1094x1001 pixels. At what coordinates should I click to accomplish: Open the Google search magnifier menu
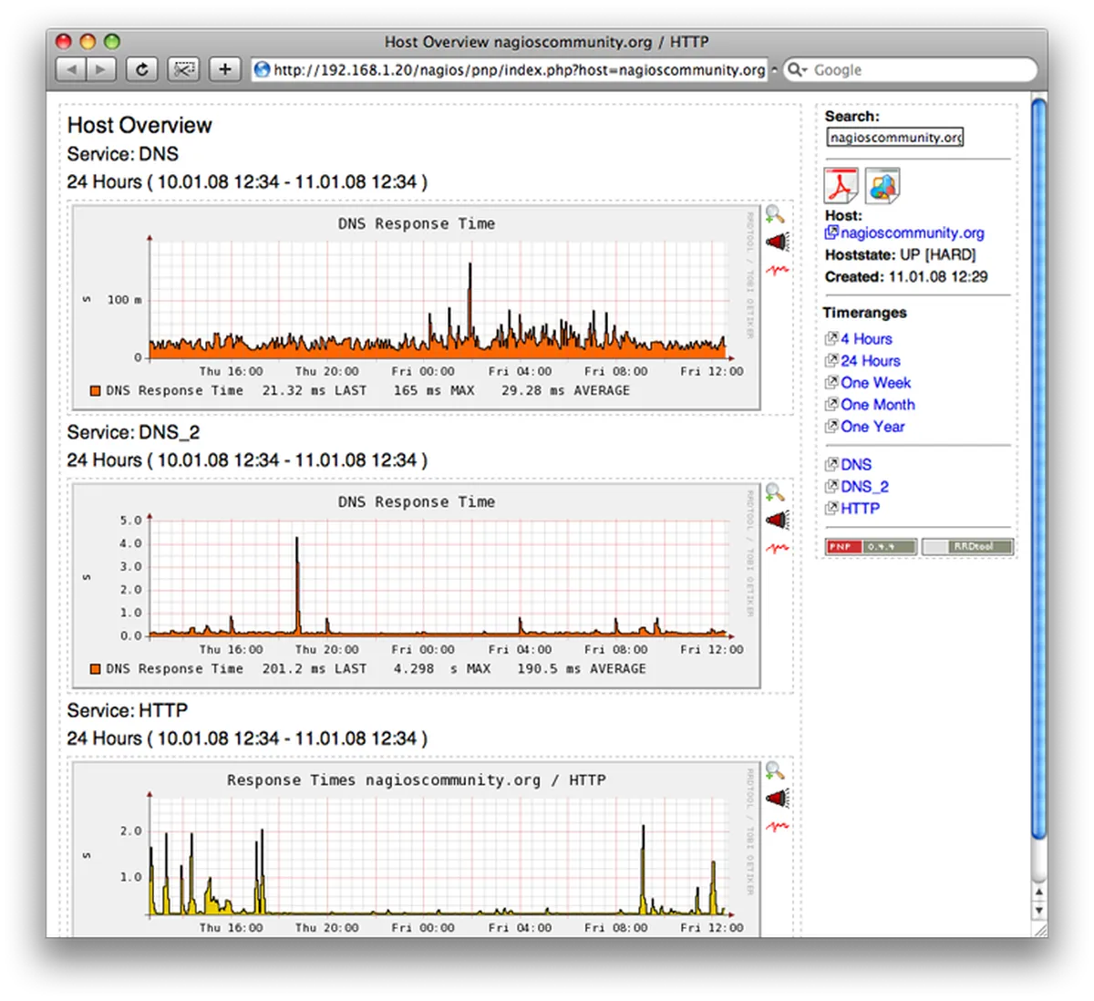pyautogui.click(x=797, y=69)
